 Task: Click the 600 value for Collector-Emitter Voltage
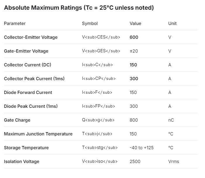pyautogui.click(x=134, y=37)
